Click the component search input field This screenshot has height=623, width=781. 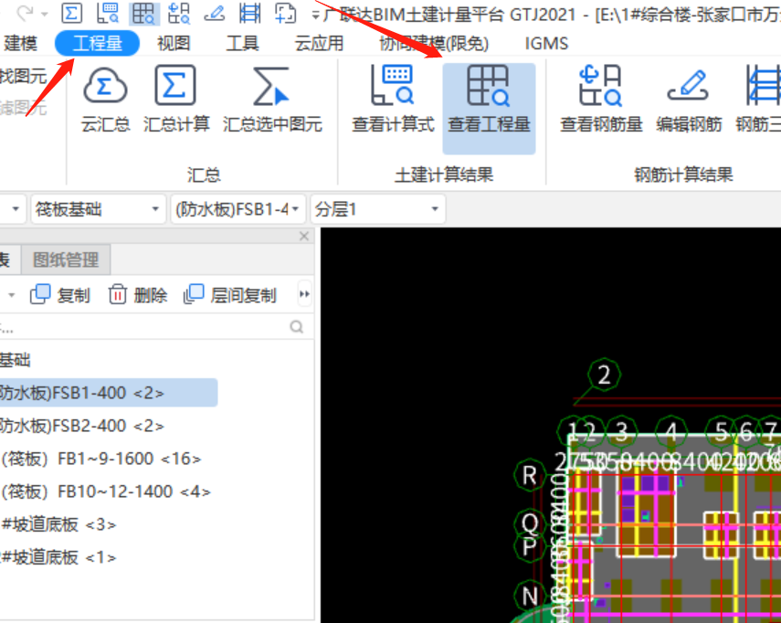pyautogui.click(x=142, y=327)
